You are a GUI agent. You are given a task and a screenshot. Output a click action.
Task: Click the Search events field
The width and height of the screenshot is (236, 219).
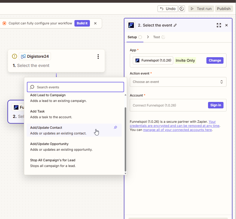tap(75, 87)
